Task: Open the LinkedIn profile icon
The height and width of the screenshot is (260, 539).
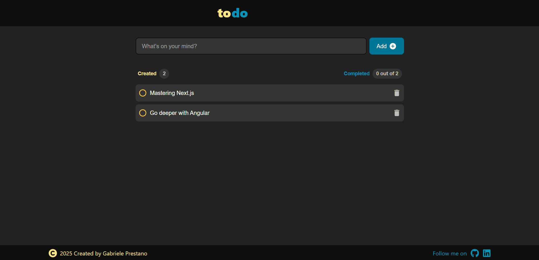Action: (487, 253)
